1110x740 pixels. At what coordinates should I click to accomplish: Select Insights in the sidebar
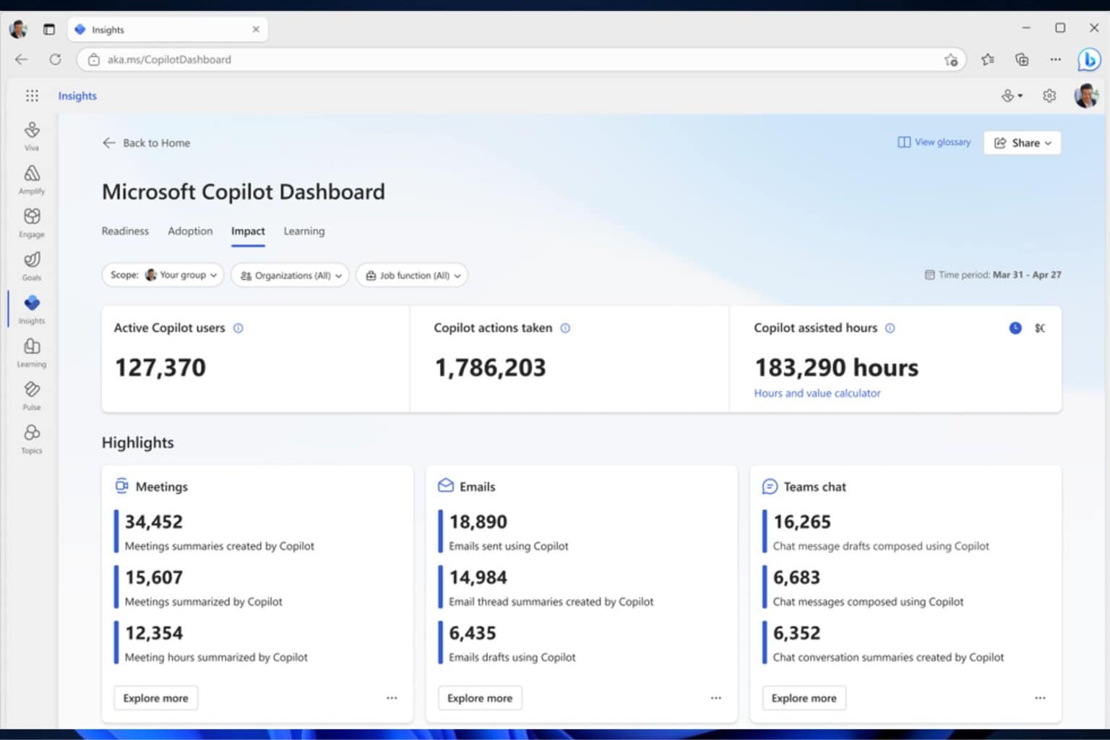click(32, 309)
